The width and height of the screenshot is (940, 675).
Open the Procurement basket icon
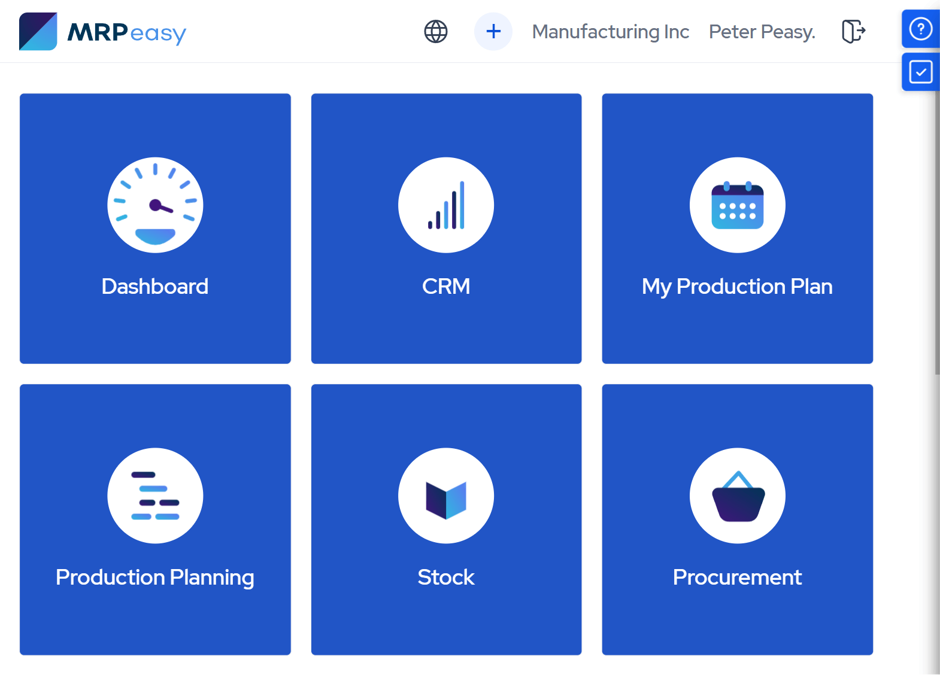pos(737,496)
